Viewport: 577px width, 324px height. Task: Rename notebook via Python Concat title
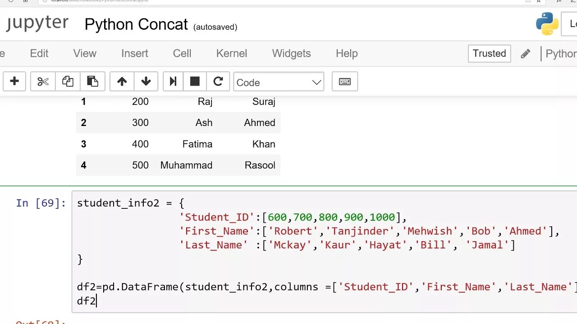point(136,24)
